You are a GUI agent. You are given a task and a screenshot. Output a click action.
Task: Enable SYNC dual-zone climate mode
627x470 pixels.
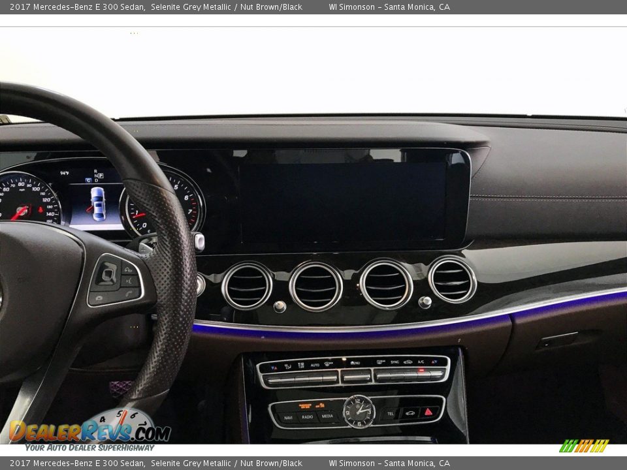click(x=394, y=363)
